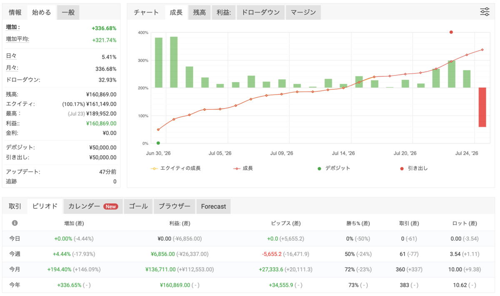
Task: Toggle 引き出し legend marker
Action: [x=414, y=168]
